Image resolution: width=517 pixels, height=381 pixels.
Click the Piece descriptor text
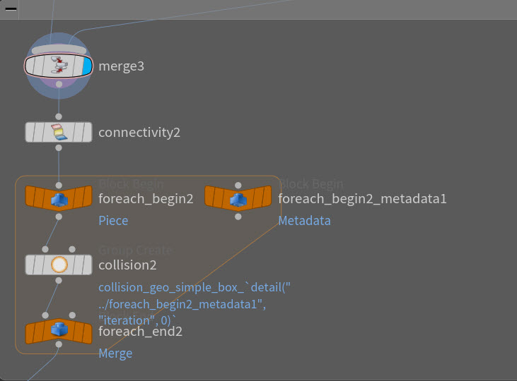click(x=113, y=220)
